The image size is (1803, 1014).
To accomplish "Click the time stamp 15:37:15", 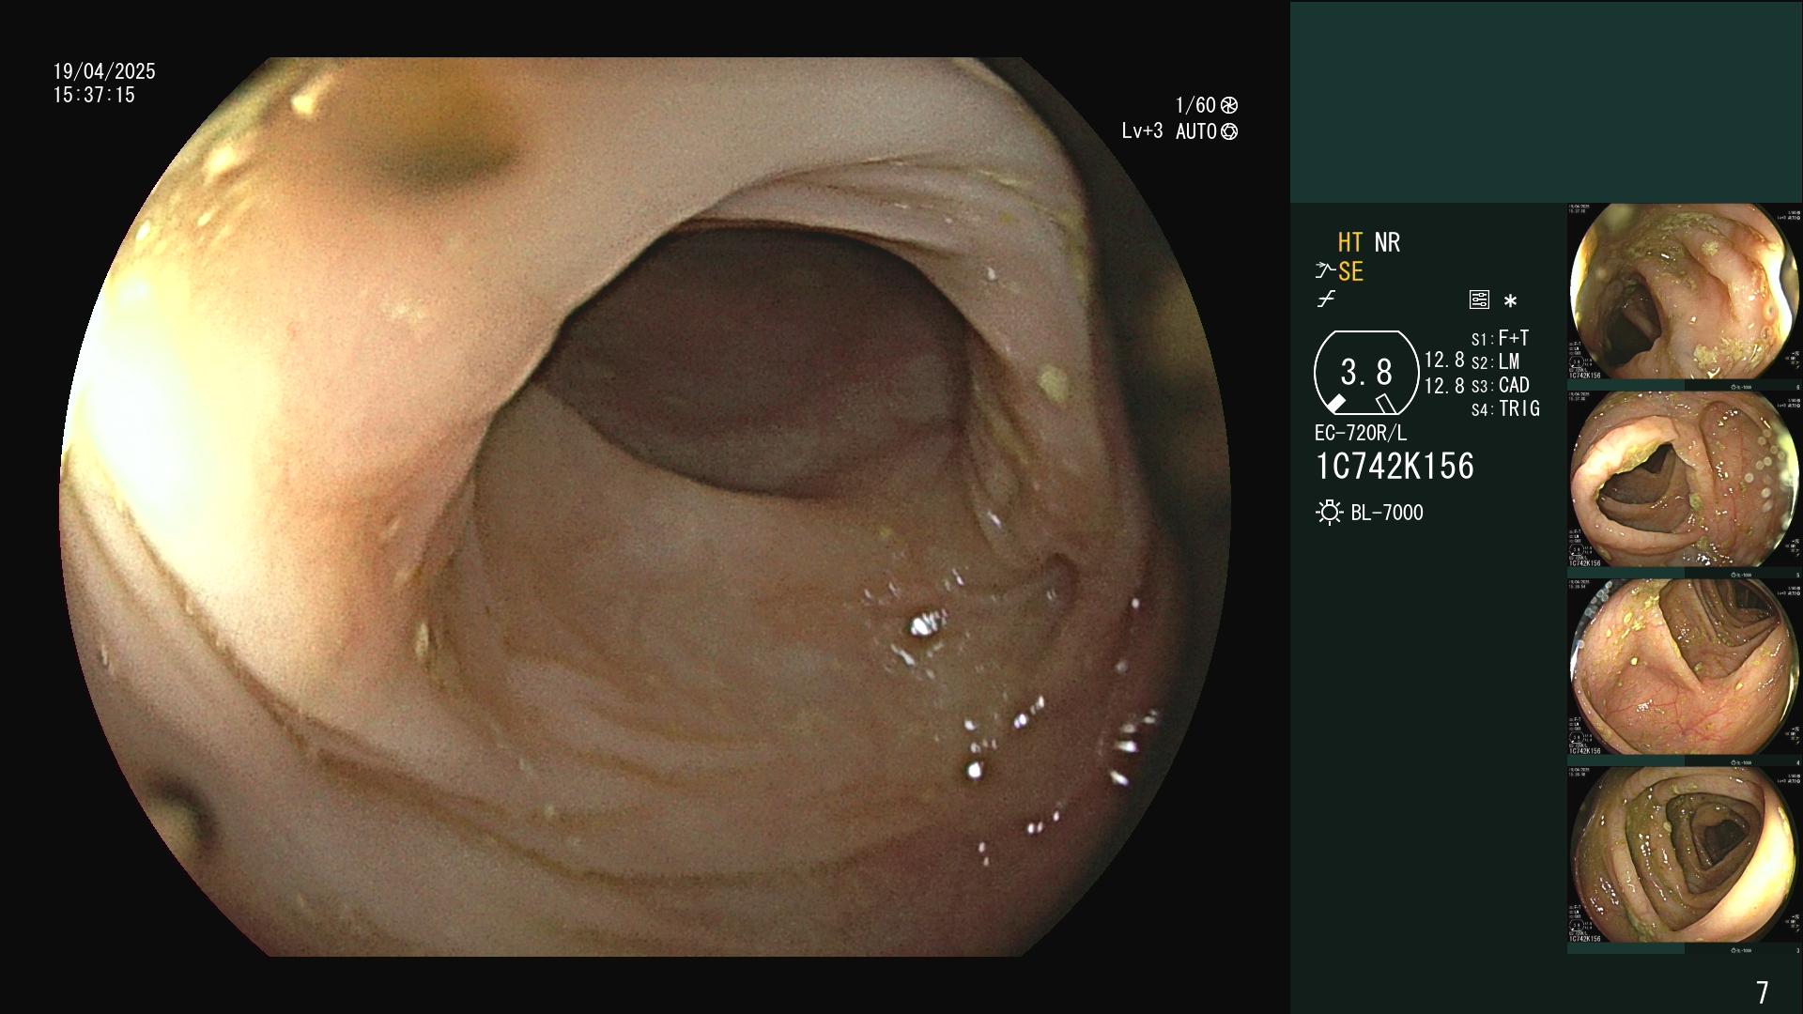I will pos(94,95).
